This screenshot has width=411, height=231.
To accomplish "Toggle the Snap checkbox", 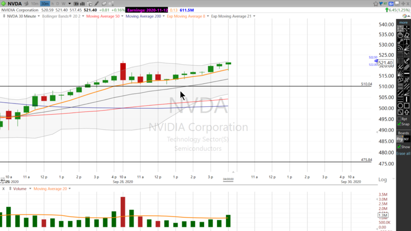I will pos(399,124).
